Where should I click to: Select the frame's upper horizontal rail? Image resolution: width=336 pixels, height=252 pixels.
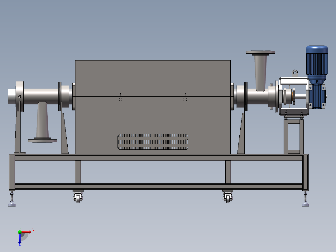tap(159, 157)
